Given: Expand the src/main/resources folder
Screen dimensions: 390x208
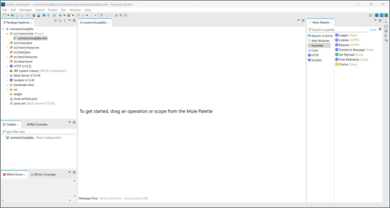Looking at the screenshot, I should point(7,47).
